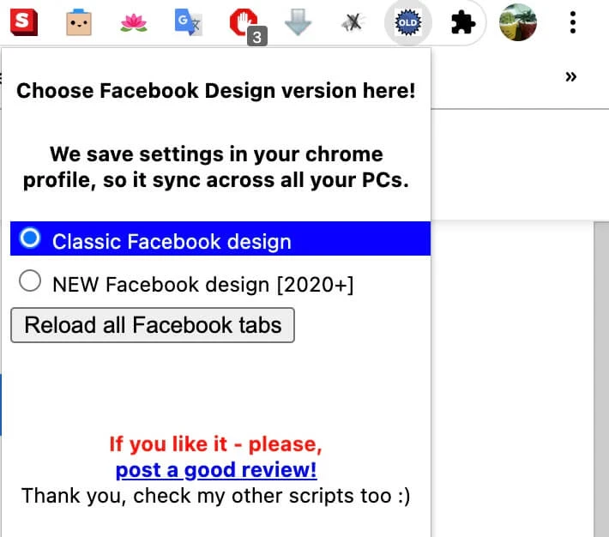Click the red stop-hand ad blocker icon
This screenshot has height=537, width=609.
click(244, 23)
